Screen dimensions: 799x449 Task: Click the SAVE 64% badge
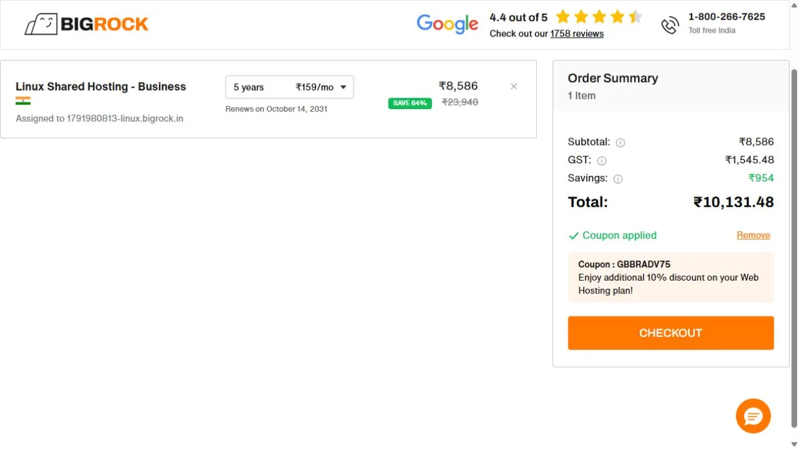pyautogui.click(x=410, y=103)
